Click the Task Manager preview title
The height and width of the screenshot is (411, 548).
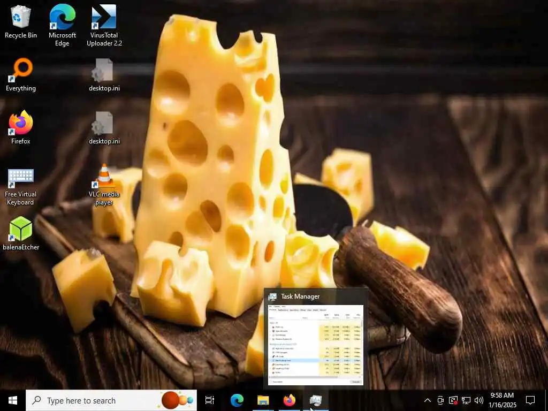point(300,296)
